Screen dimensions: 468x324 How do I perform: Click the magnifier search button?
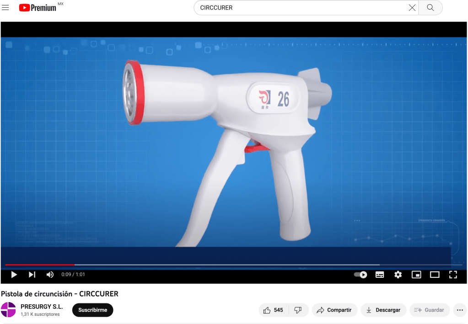430,8
